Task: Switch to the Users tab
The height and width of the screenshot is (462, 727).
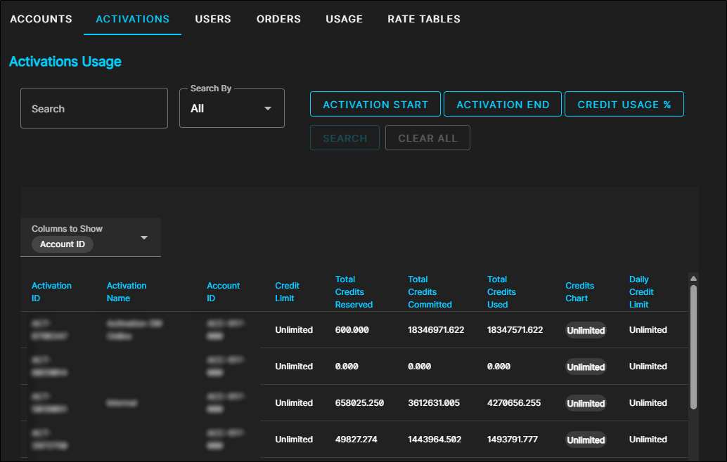Action: pyautogui.click(x=212, y=19)
